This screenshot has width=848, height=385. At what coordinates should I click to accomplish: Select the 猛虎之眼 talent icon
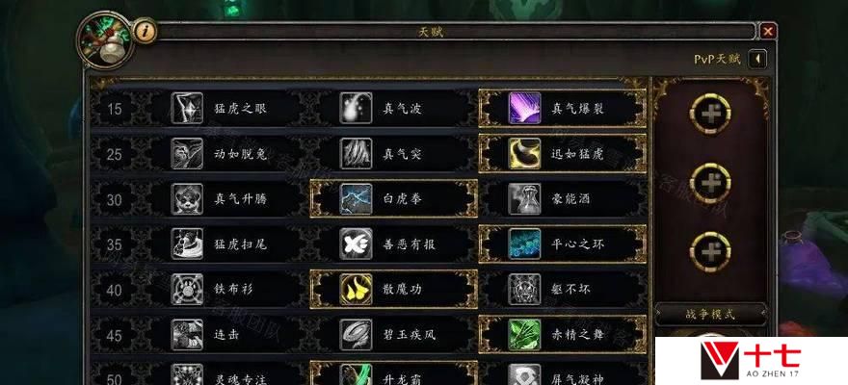click(x=187, y=109)
